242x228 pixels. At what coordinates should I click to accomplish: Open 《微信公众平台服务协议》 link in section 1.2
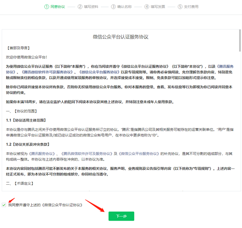click(x=139, y=154)
